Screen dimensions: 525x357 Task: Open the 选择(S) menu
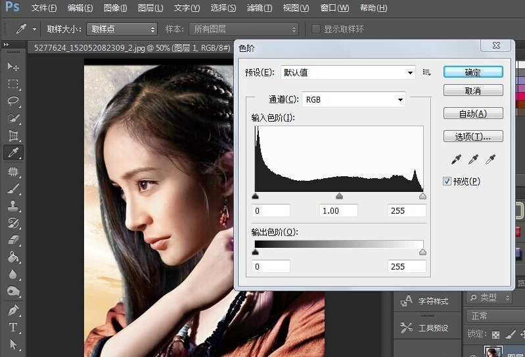click(223, 8)
